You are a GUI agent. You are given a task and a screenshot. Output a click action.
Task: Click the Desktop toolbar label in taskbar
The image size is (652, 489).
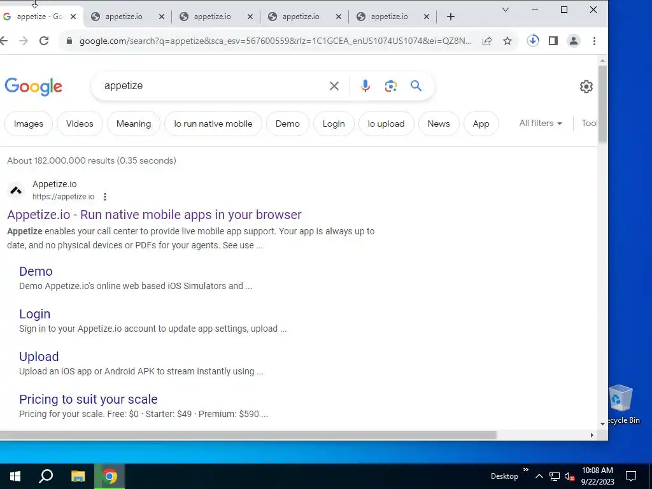pyautogui.click(x=504, y=476)
